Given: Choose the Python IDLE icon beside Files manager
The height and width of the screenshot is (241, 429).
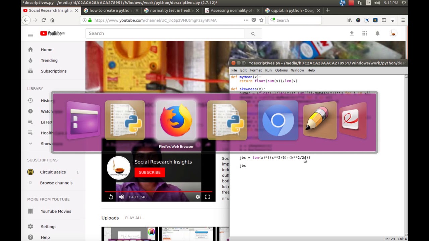Looking at the screenshot, I should (x=125, y=120).
